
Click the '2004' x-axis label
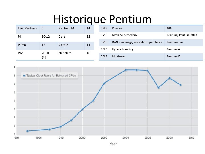pos(126,138)
